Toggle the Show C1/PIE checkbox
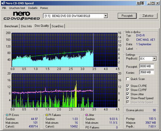Image resolution: width=161 pixels, height=131 pixels. [x=128, y=86]
